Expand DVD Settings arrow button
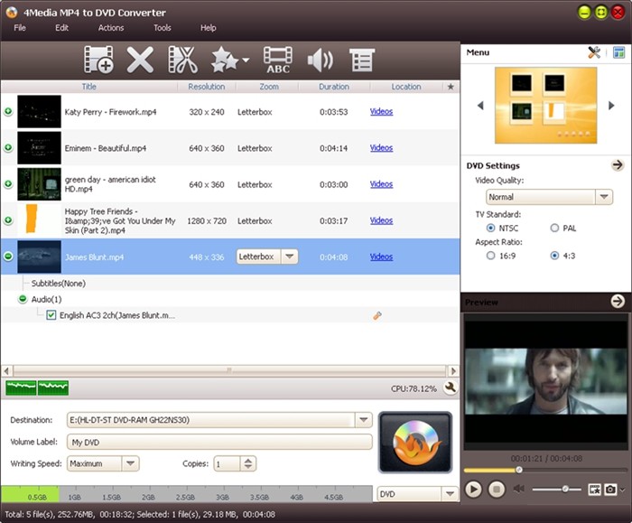 (617, 165)
